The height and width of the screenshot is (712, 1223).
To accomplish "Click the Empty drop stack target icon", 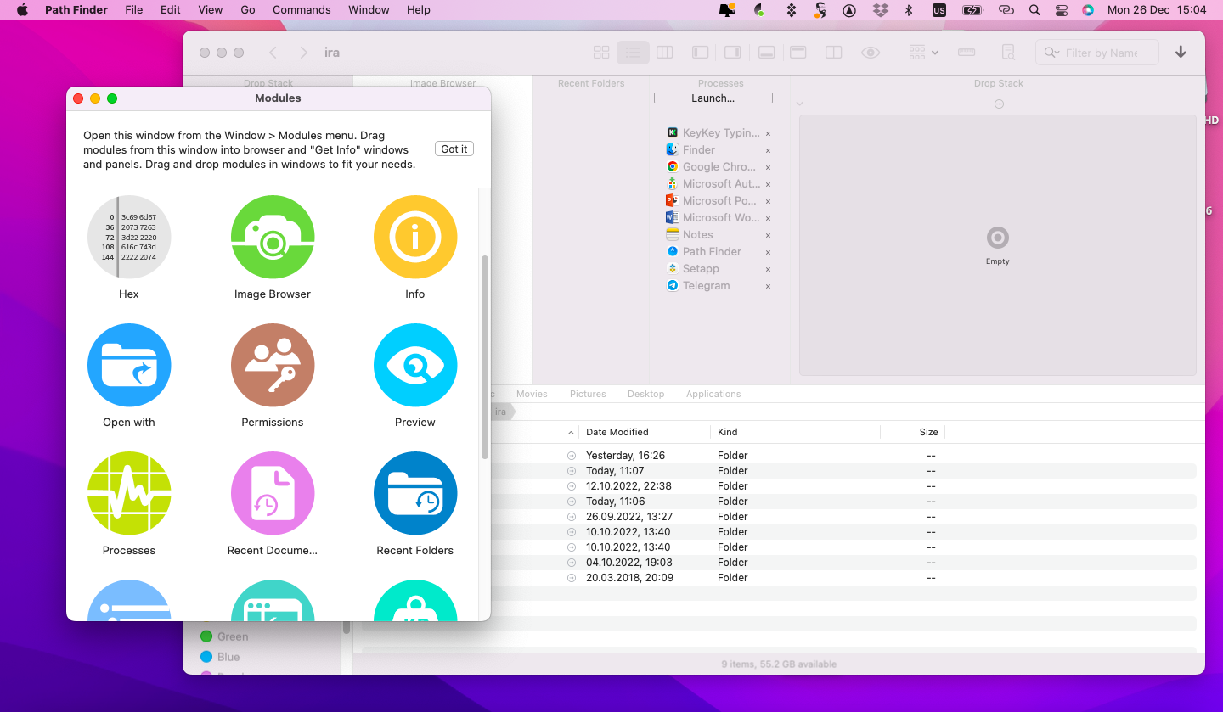I will point(998,238).
